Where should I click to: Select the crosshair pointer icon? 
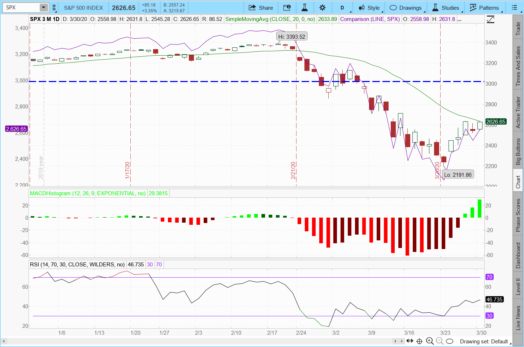[420, 341]
